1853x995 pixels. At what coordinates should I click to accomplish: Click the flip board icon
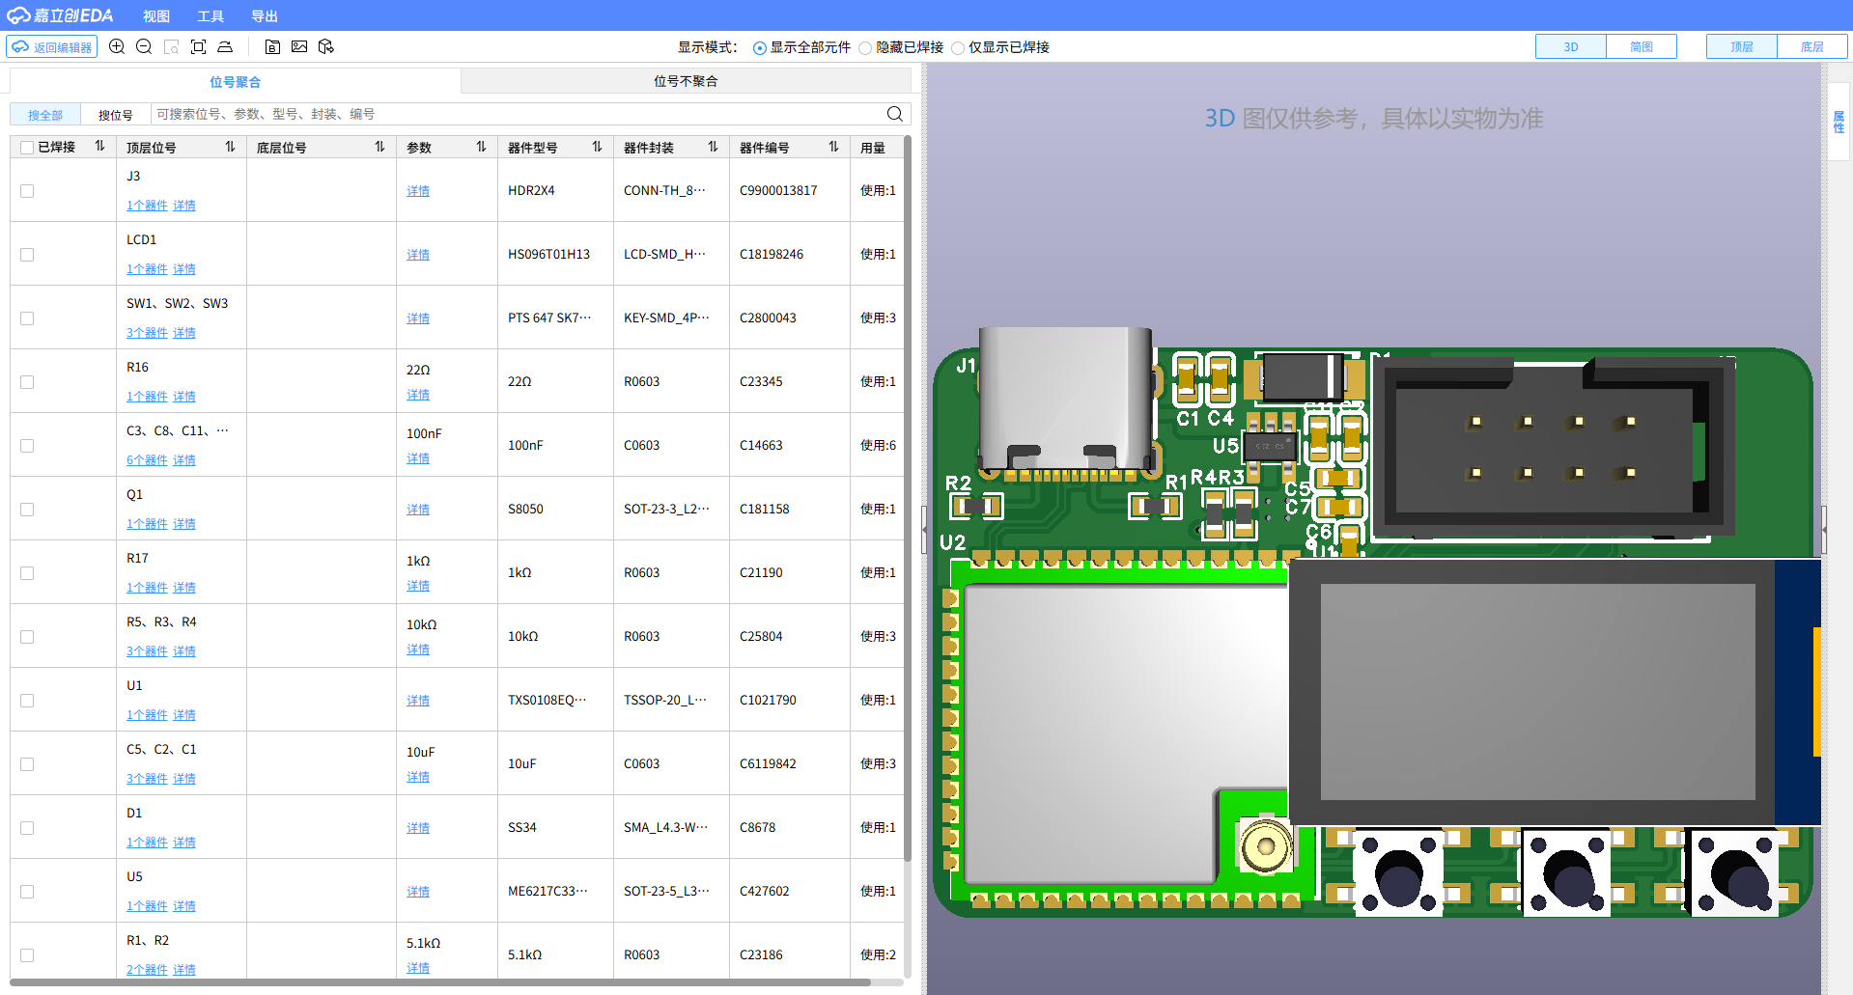point(225,46)
